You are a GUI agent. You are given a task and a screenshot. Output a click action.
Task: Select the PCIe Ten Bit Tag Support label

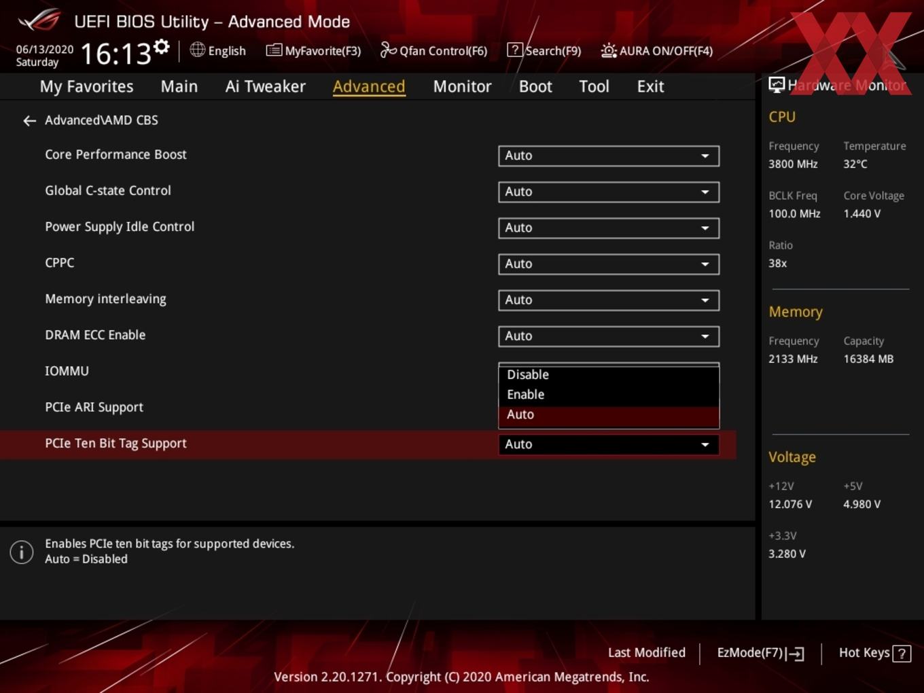(x=115, y=443)
